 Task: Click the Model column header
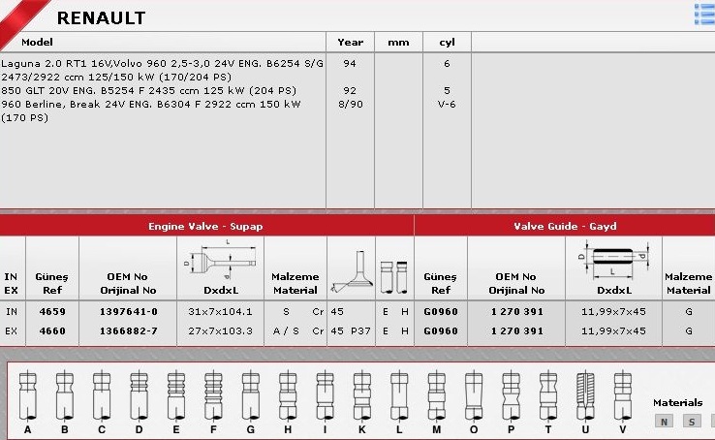[x=37, y=43]
